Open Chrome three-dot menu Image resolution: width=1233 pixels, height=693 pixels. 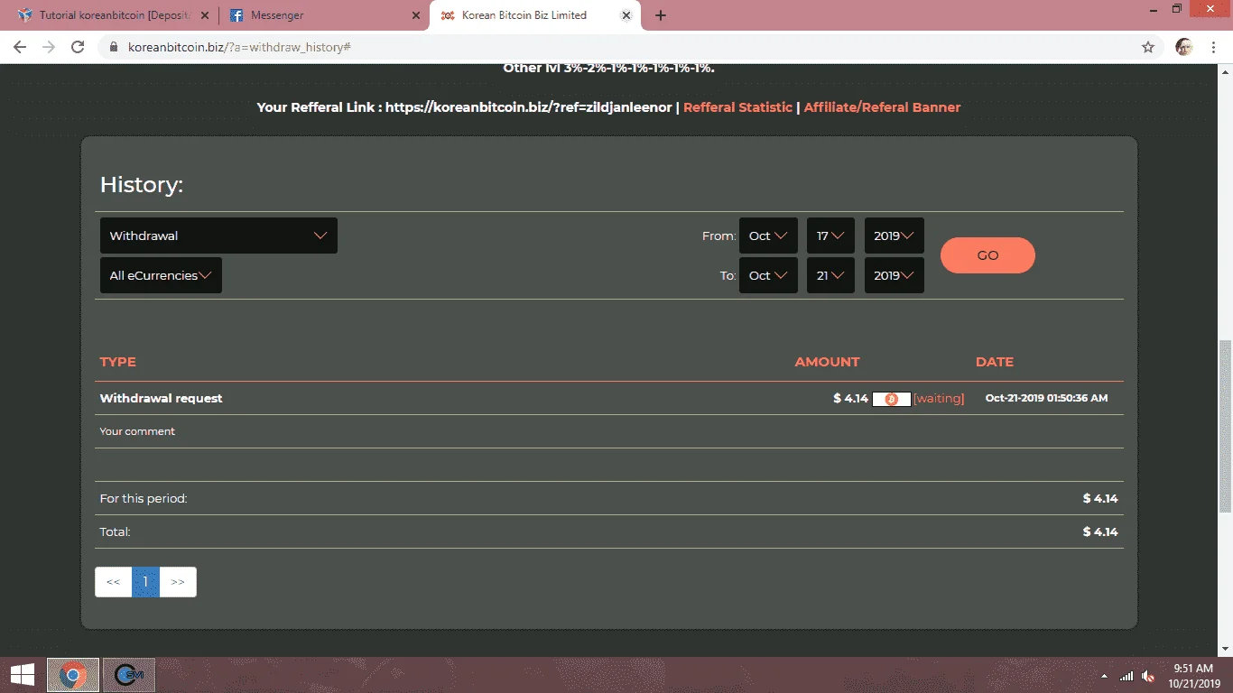(x=1214, y=47)
